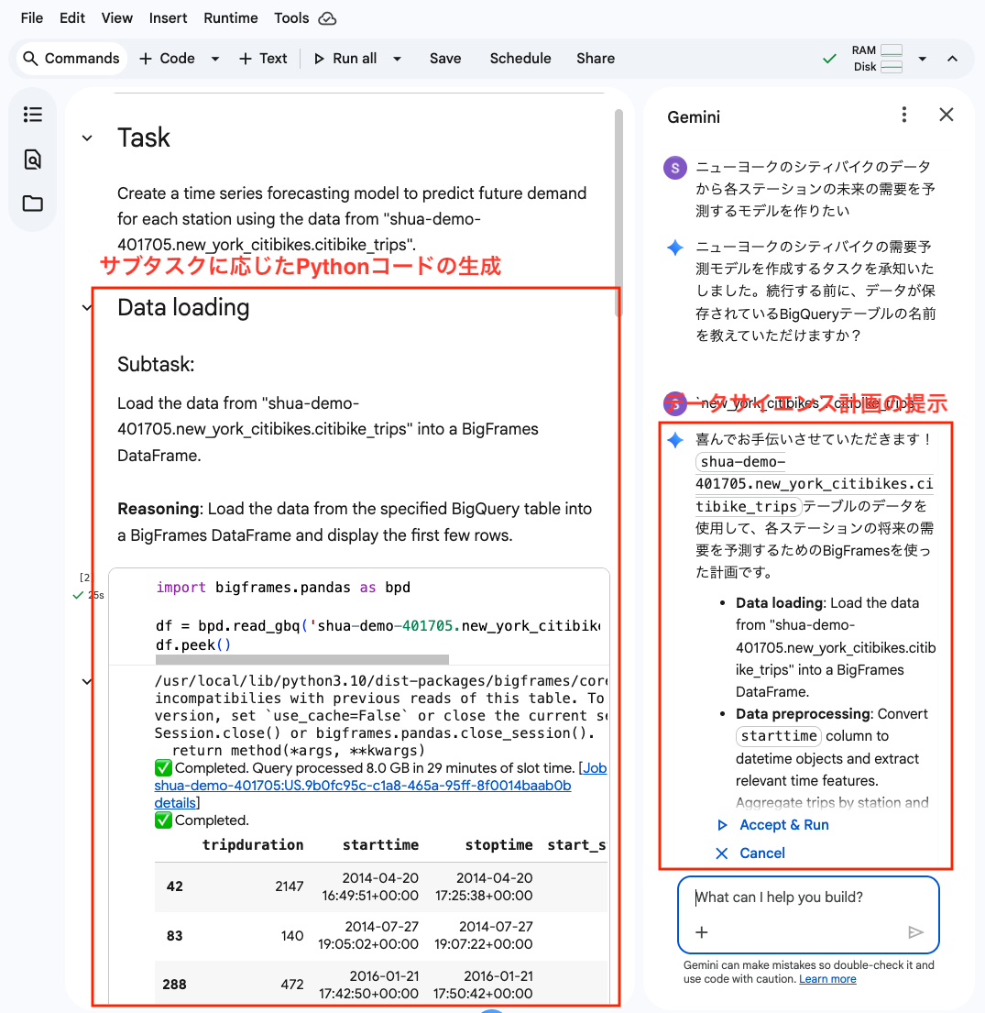Click the Subtask: heading
The width and height of the screenshot is (985, 1013).
(156, 364)
